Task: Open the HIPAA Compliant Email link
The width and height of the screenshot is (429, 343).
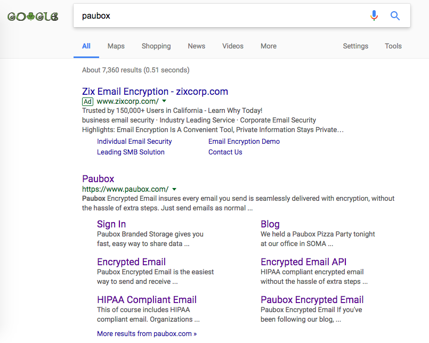Action: tap(147, 300)
